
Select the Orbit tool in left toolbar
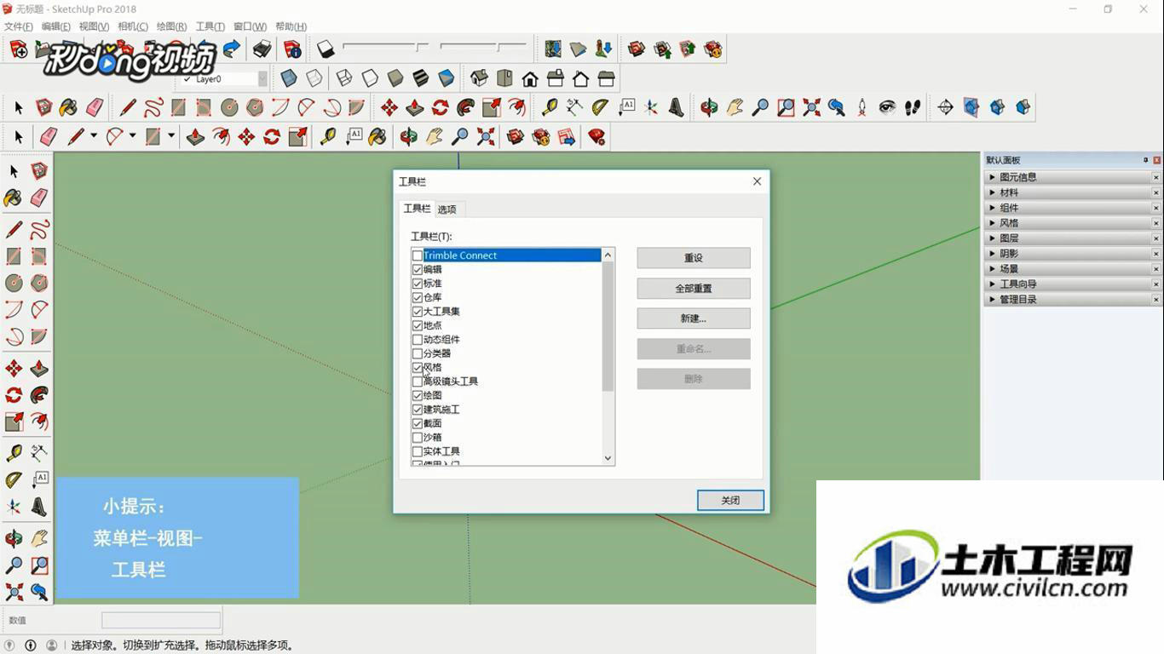tap(14, 539)
